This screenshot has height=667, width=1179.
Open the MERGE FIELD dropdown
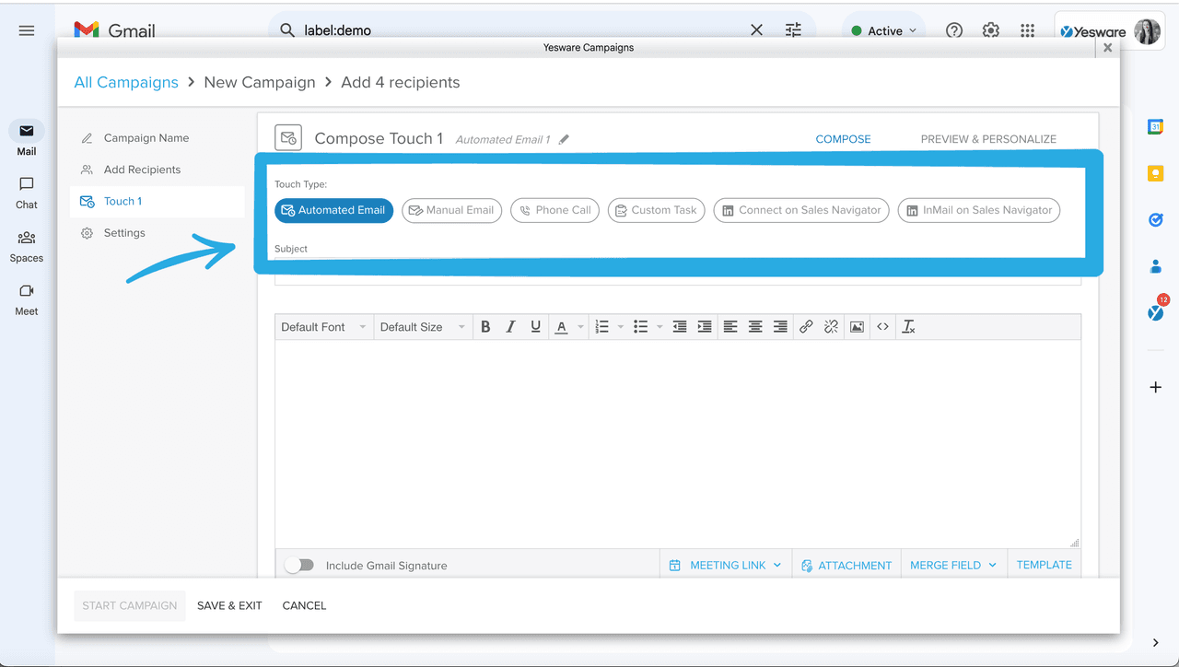[953, 566]
